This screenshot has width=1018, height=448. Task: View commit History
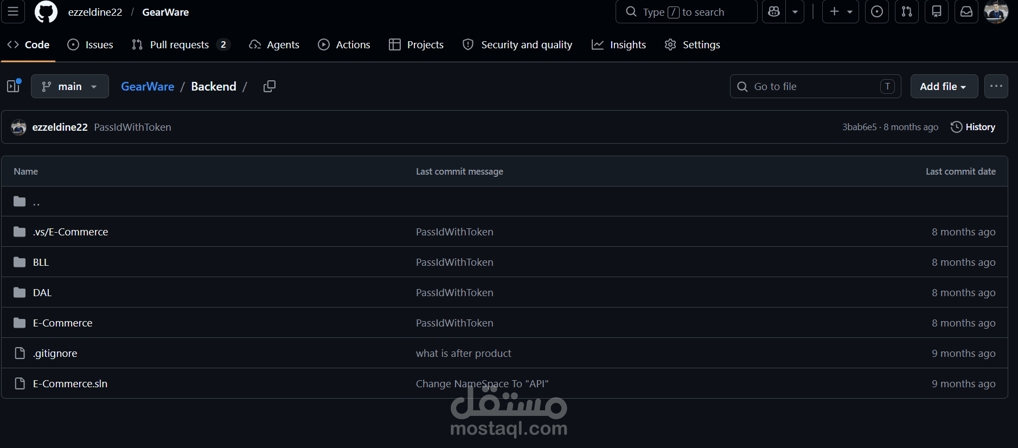click(973, 127)
